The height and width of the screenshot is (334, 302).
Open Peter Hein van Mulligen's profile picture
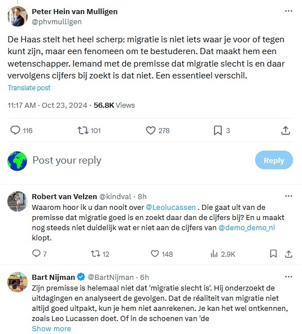click(x=17, y=16)
